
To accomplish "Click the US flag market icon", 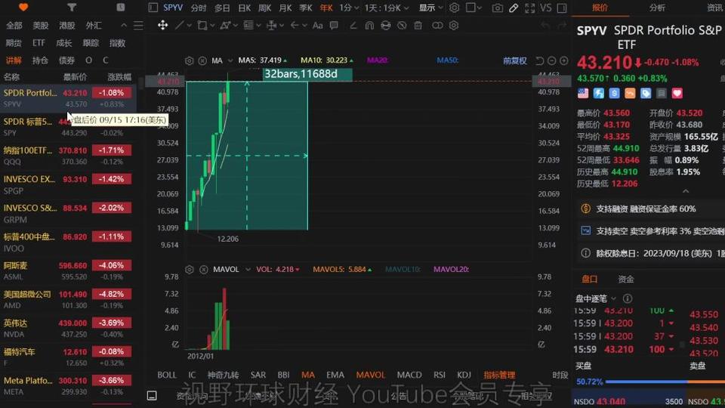I will click(583, 94).
